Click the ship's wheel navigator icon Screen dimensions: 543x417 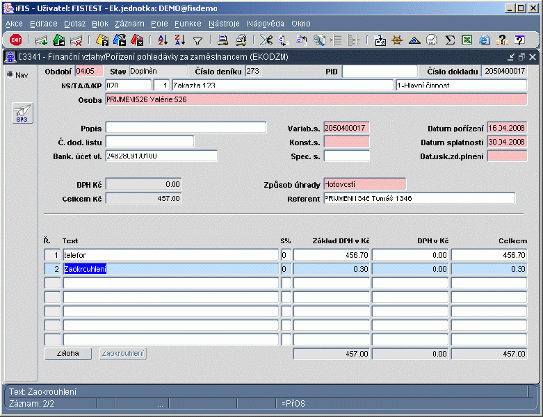point(397,40)
